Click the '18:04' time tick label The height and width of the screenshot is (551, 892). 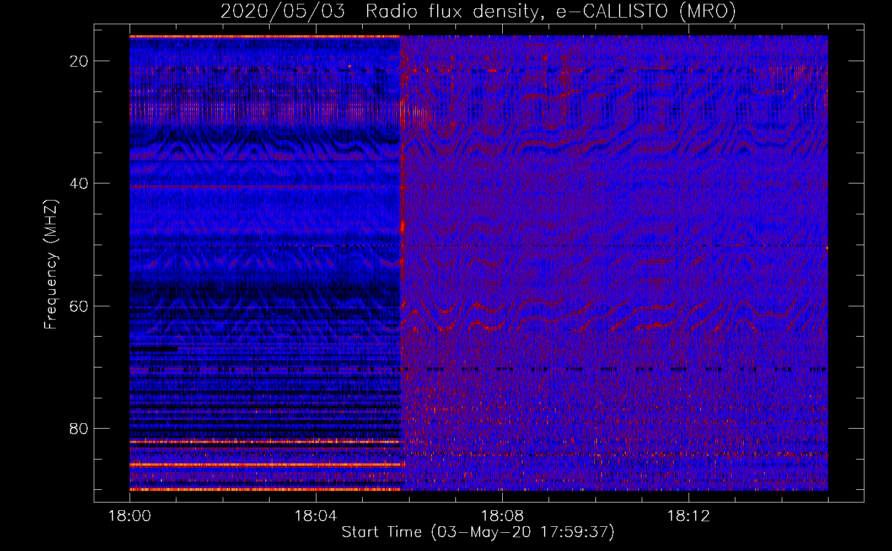(316, 516)
